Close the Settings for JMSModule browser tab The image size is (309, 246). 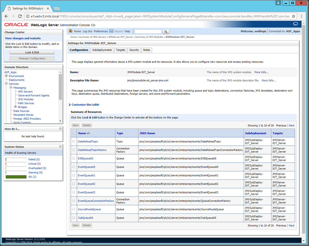(x=48, y=8)
